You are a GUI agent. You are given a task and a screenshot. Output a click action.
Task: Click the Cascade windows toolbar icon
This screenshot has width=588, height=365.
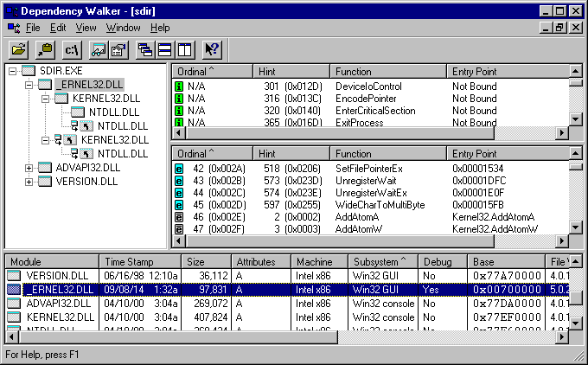click(145, 49)
